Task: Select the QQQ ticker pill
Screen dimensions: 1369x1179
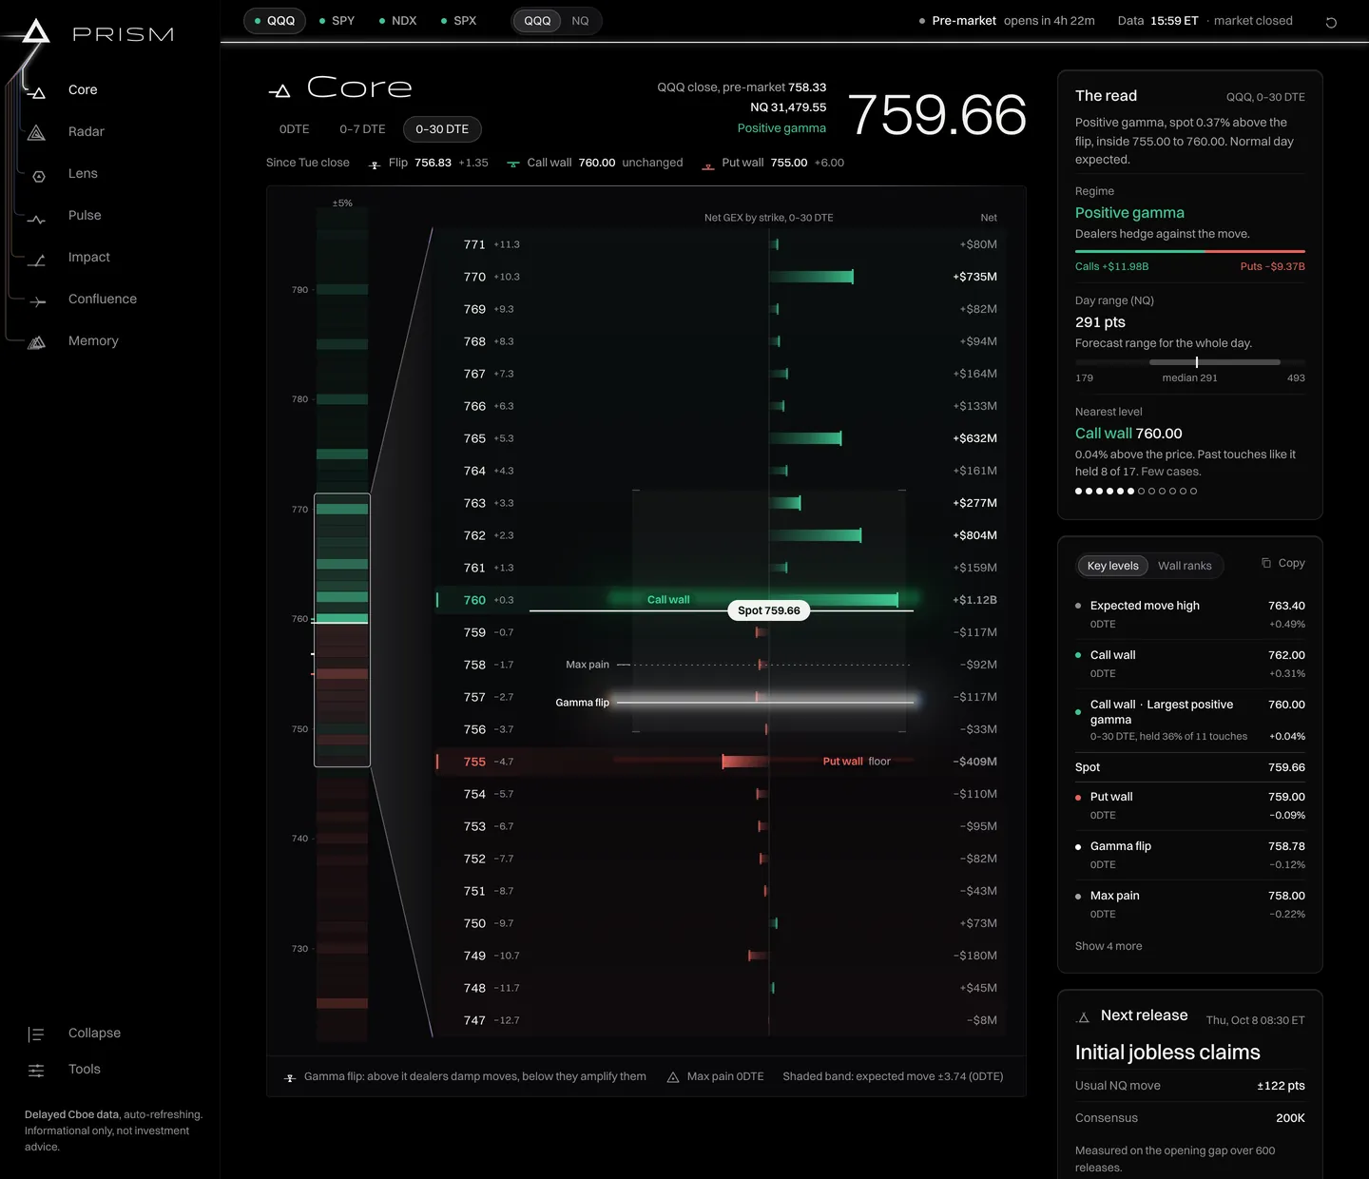Action: pyautogui.click(x=275, y=21)
